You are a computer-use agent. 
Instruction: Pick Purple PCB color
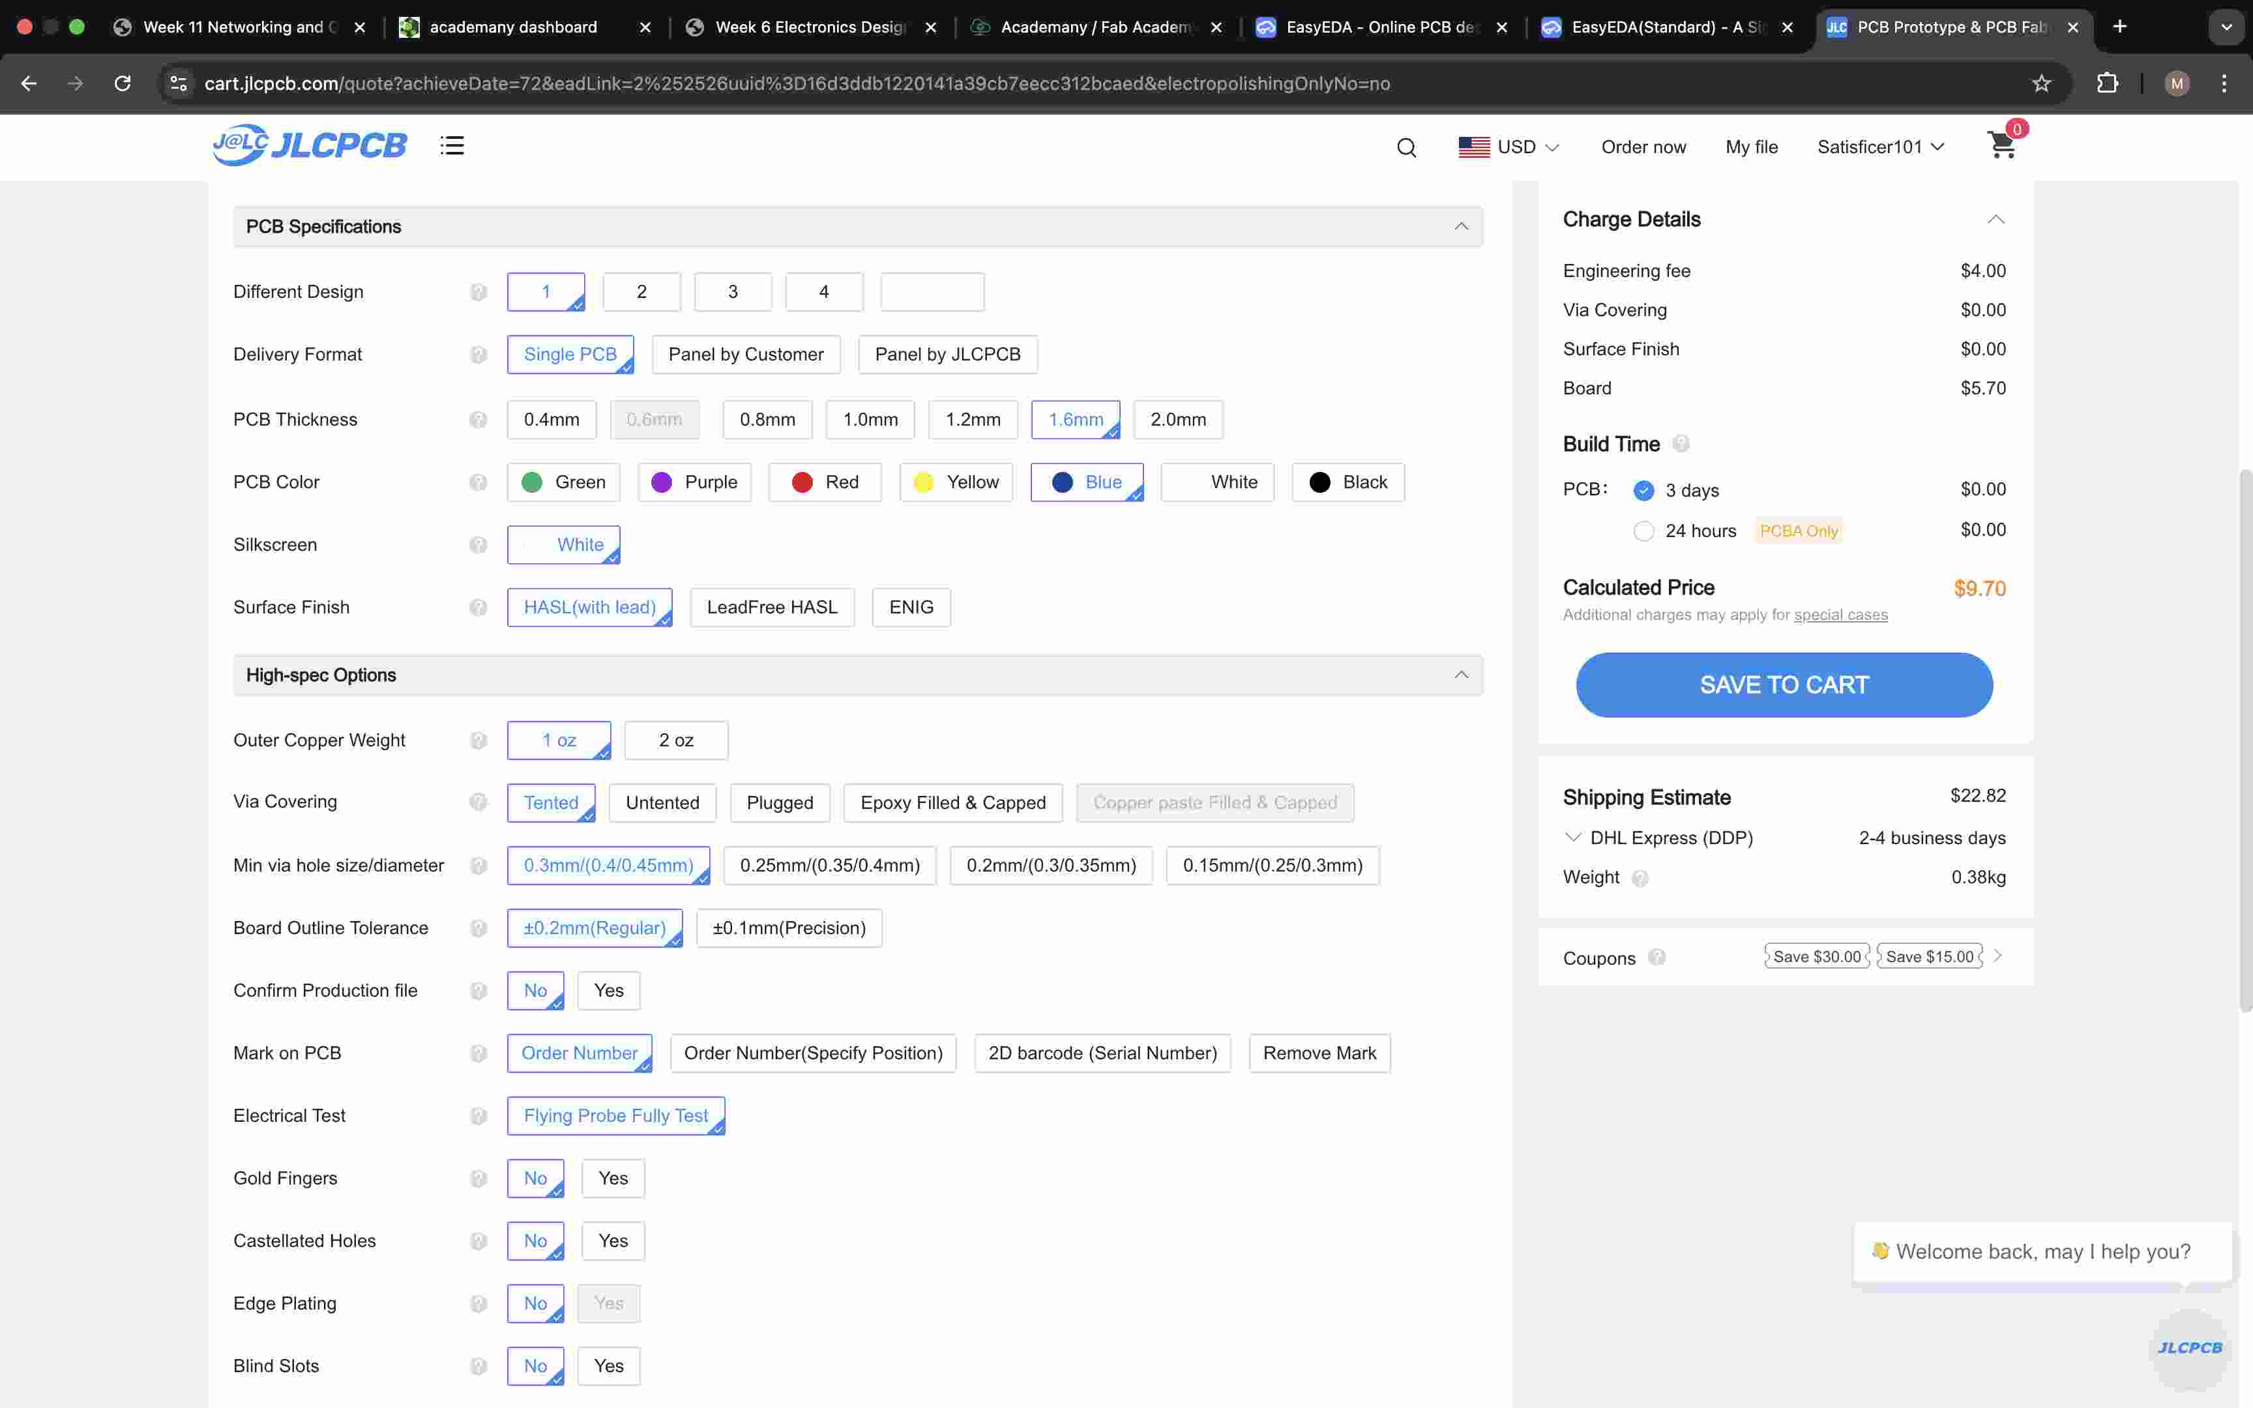tap(694, 482)
